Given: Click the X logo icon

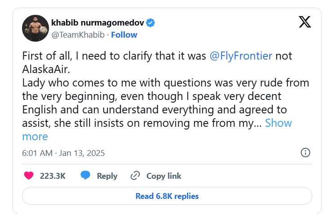Looking at the screenshot, I should pos(305,22).
